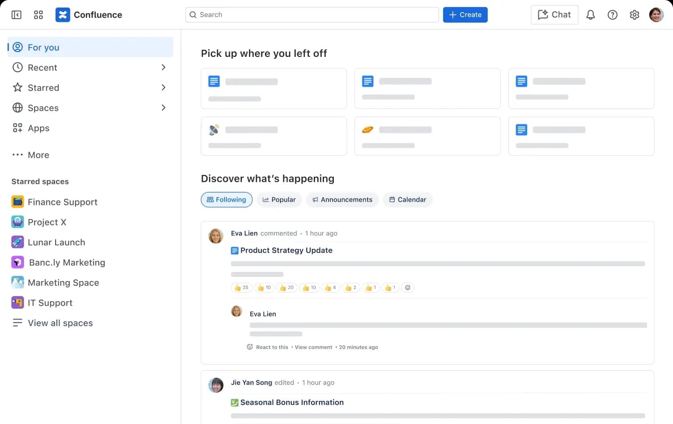673x424 pixels.
Task: Open the Product Strategy Update page
Action: click(x=286, y=250)
